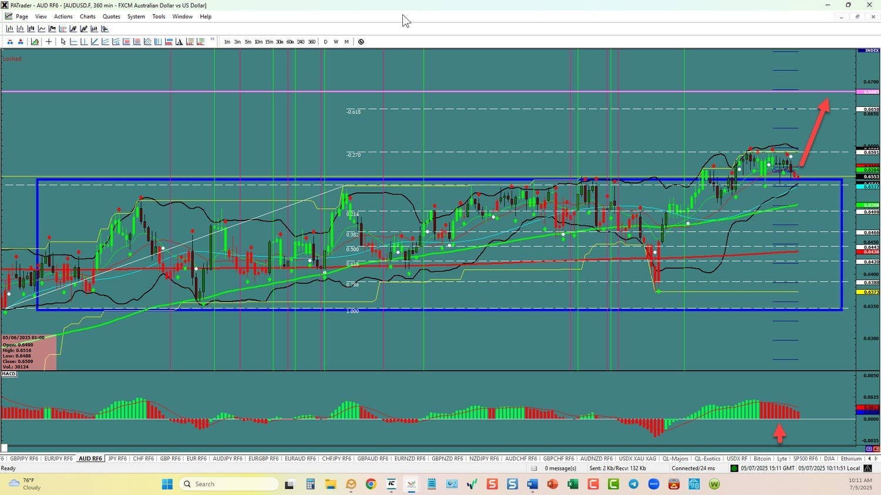Viewport: 881px width, 495px height.
Task: Open Excel from the taskbar
Action: coord(573,484)
